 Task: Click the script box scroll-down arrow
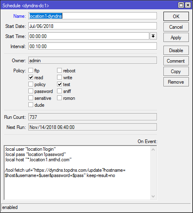(x=153, y=196)
